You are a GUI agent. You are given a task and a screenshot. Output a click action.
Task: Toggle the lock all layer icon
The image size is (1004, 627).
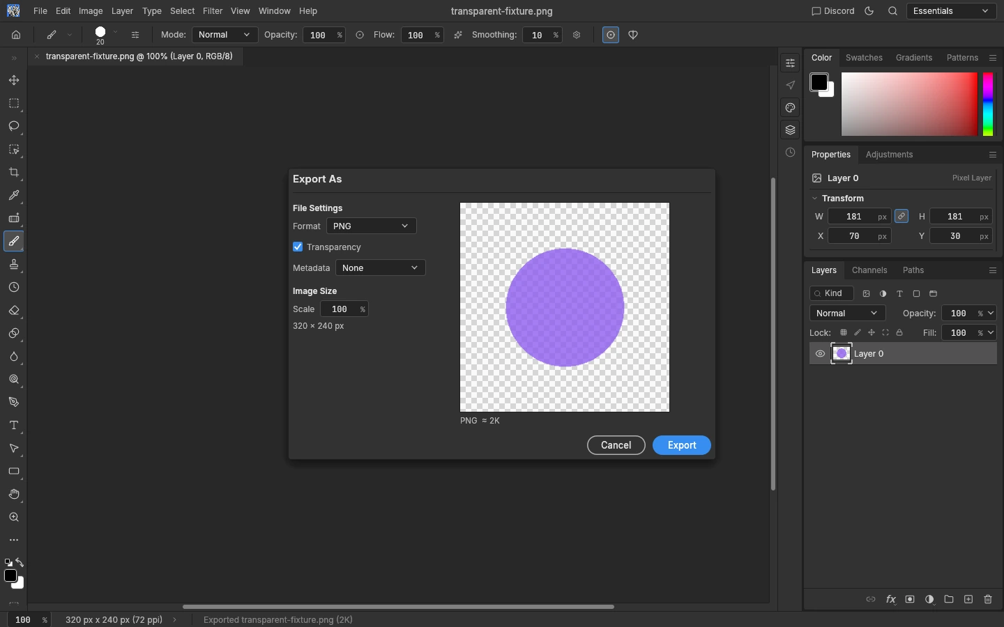(x=899, y=333)
